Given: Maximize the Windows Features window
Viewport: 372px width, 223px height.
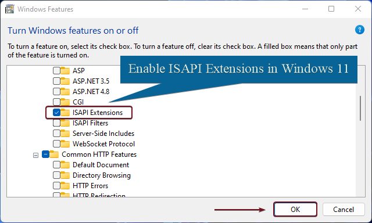Looking at the screenshot, I should [x=331, y=9].
